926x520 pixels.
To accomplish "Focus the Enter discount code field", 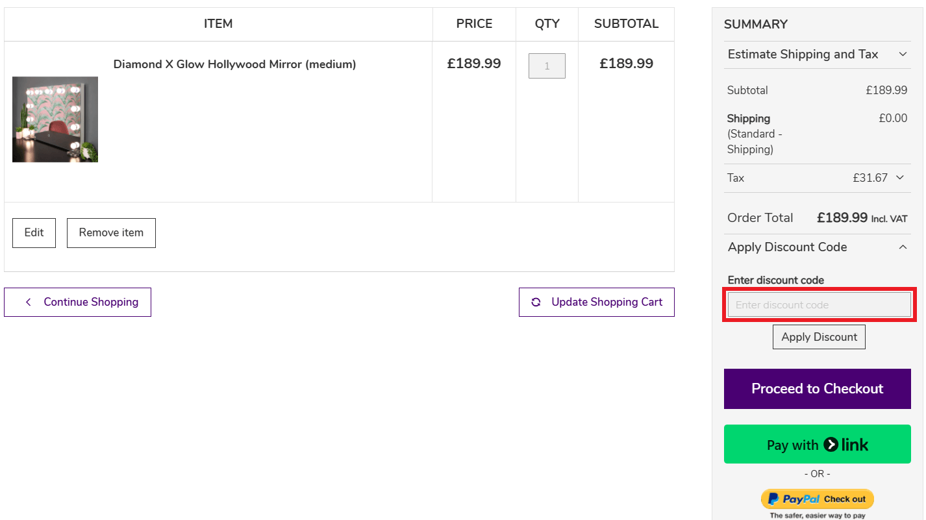I will [x=819, y=304].
